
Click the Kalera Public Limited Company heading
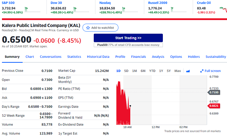point(41,25)
